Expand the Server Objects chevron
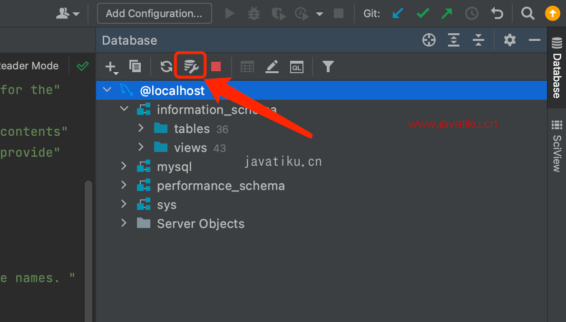566x322 pixels. (124, 223)
